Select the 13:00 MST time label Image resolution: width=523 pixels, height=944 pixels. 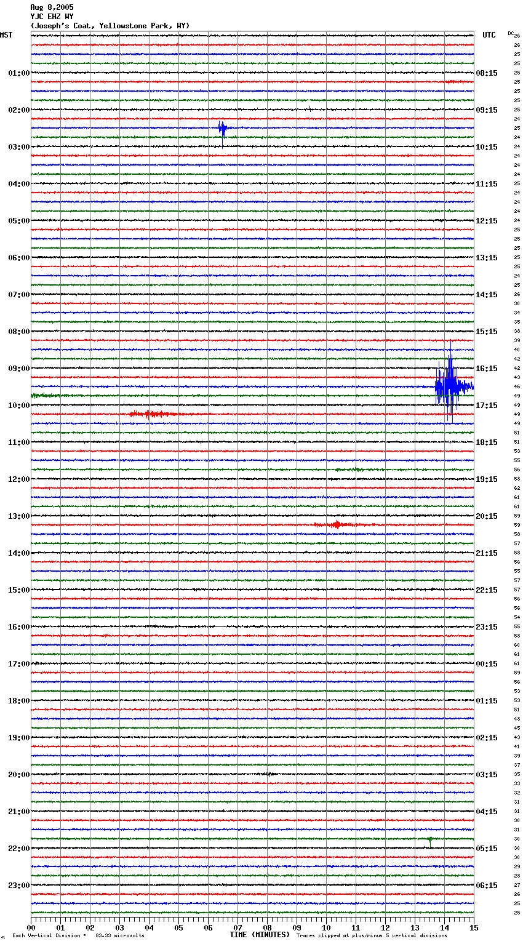(19, 516)
